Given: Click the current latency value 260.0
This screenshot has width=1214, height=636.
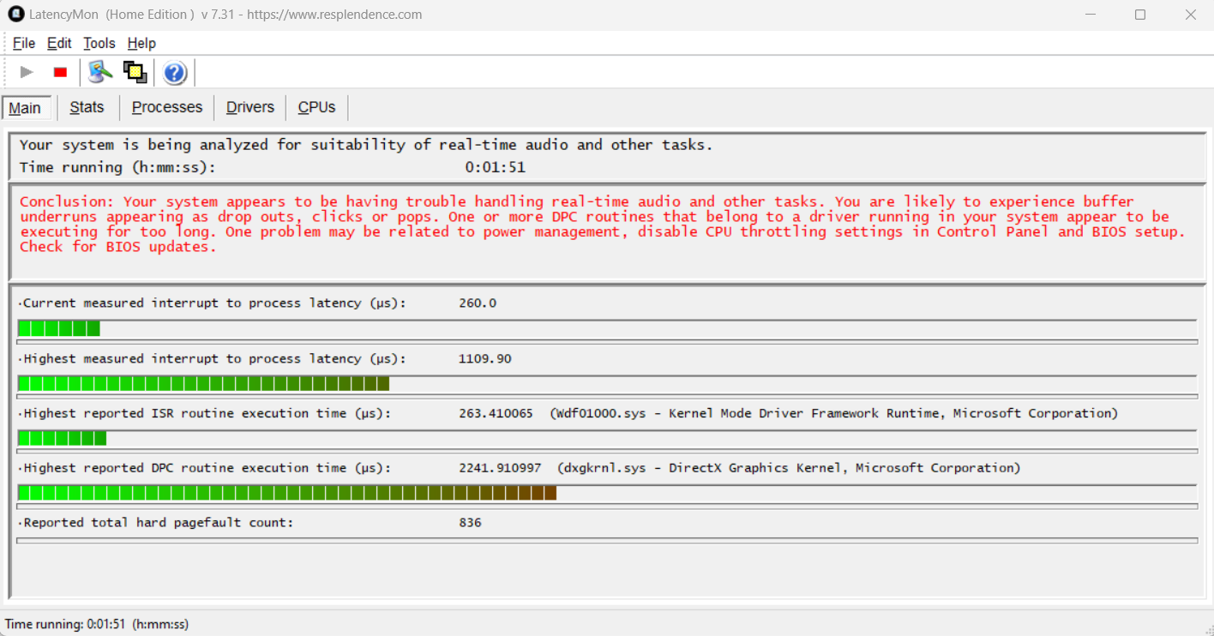Looking at the screenshot, I should point(478,303).
